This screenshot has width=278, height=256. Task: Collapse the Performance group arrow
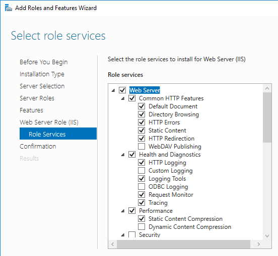pos(123,211)
